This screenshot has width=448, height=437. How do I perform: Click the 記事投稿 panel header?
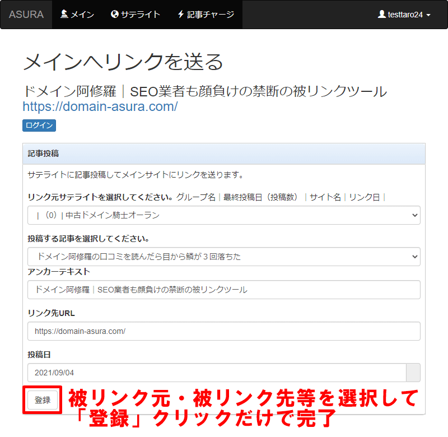click(x=223, y=154)
